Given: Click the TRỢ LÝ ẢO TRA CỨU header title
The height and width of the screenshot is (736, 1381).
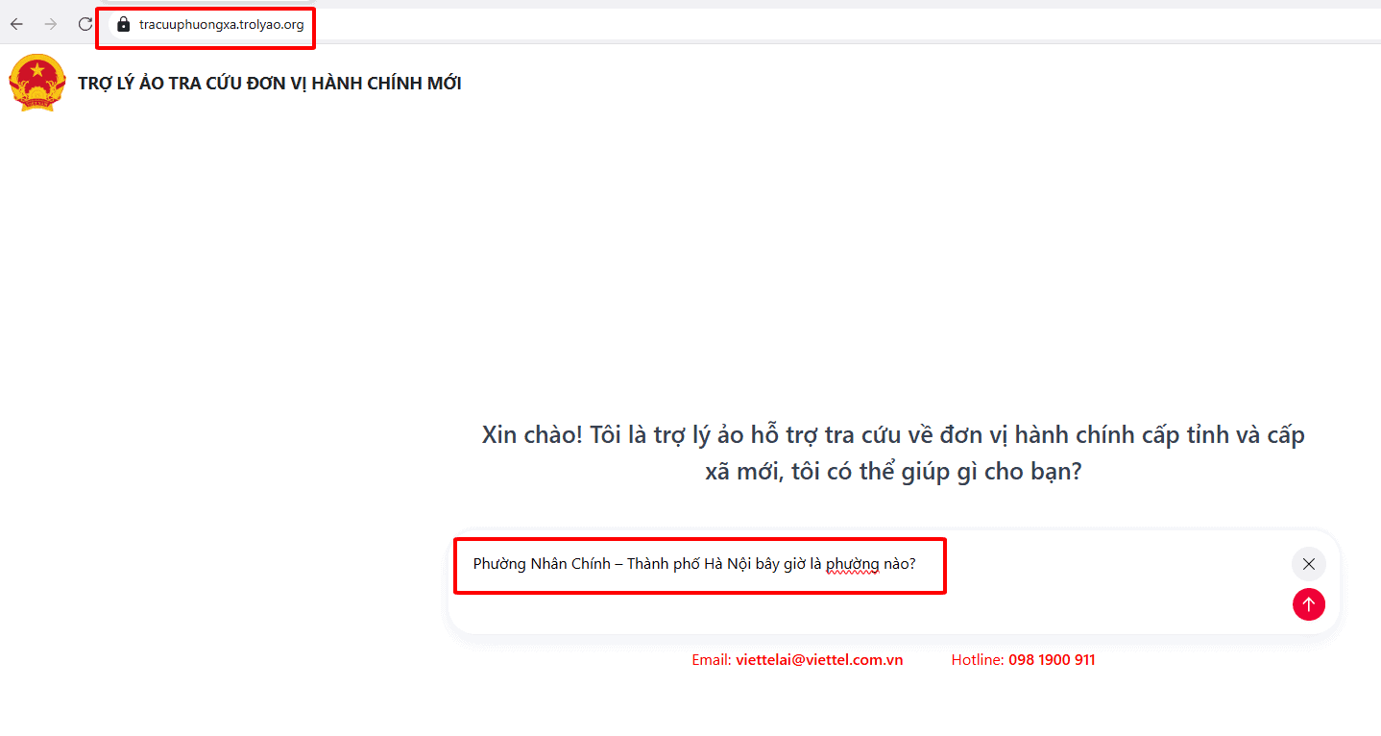Looking at the screenshot, I should point(270,84).
